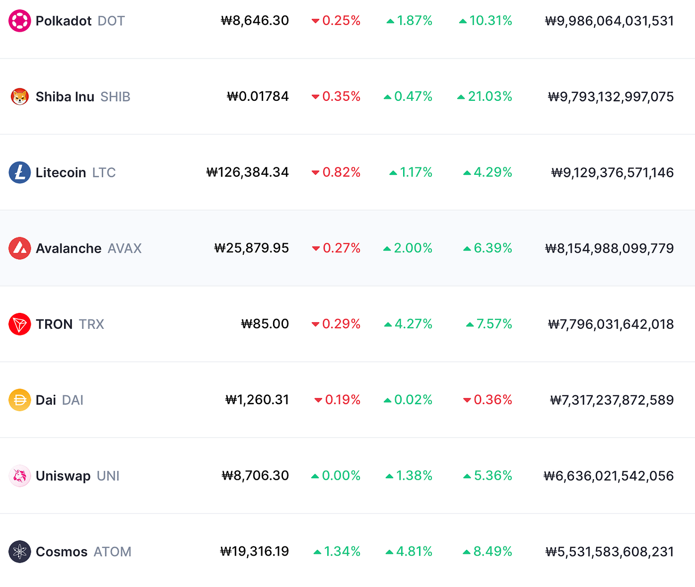Click Polkadot market cap ₩9,986,064,031,531
The width and height of the screenshot is (695, 587).
[x=609, y=21]
